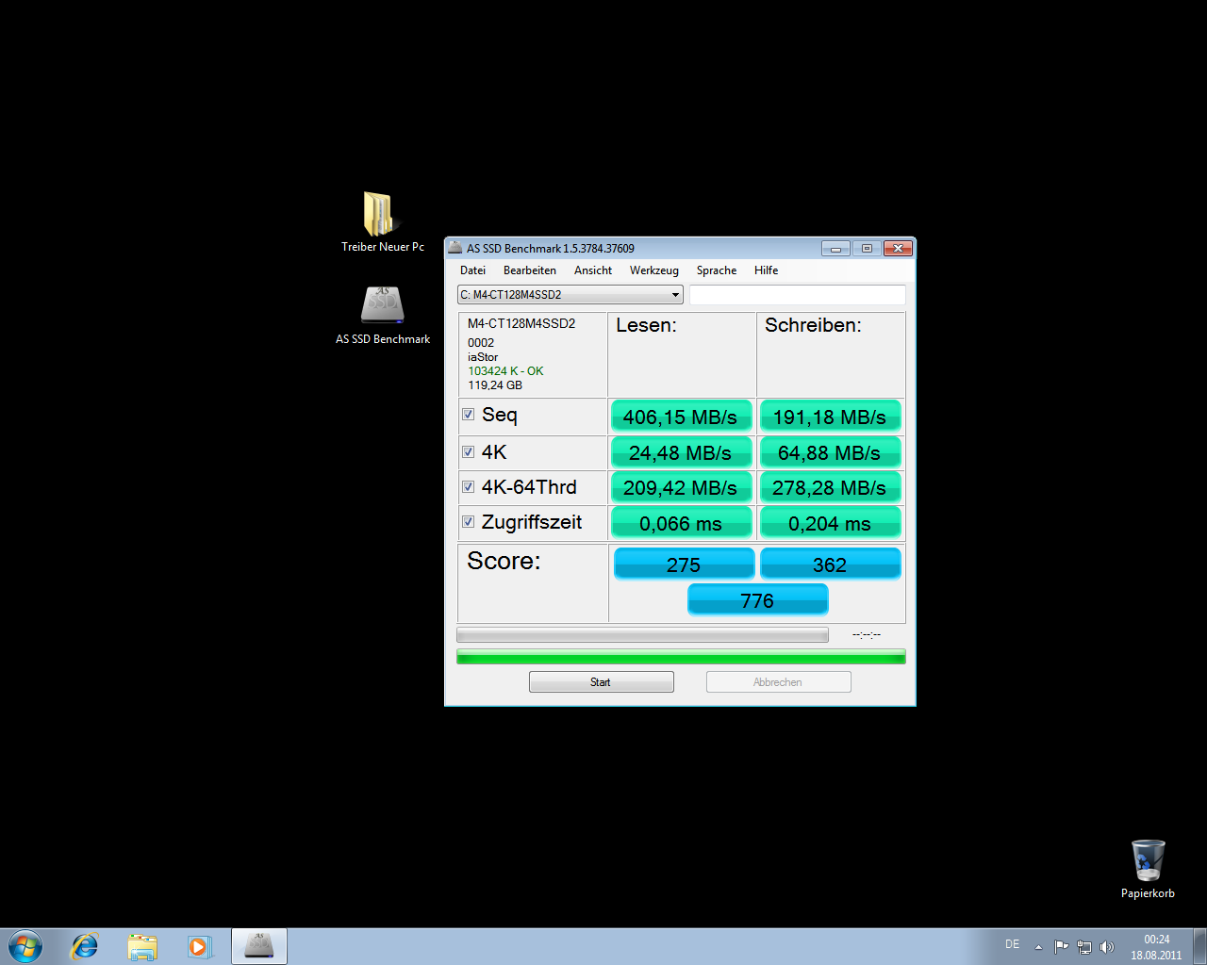Click the Lesen: column header
Viewport: 1207px width, 965px height.
(646, 325)
